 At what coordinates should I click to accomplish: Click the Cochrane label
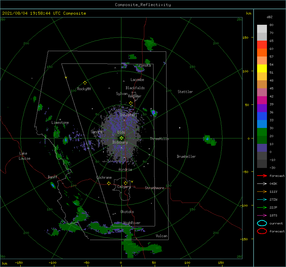pos(104,177)
